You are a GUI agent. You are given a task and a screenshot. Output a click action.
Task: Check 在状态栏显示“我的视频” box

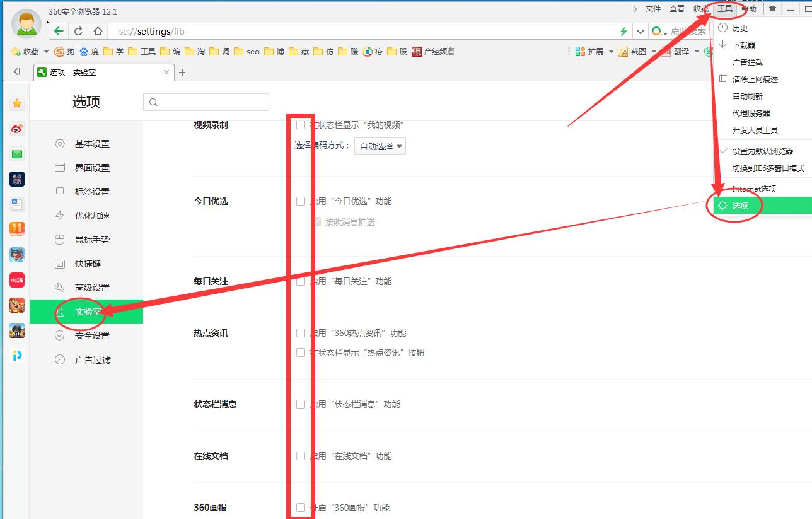(301, 125)
